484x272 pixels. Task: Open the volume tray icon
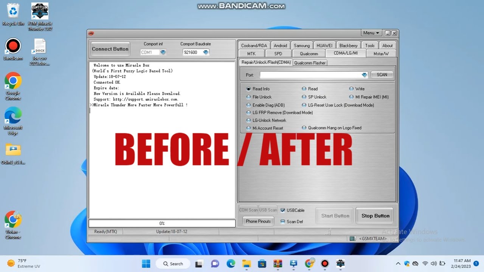(x=433, y=264)
